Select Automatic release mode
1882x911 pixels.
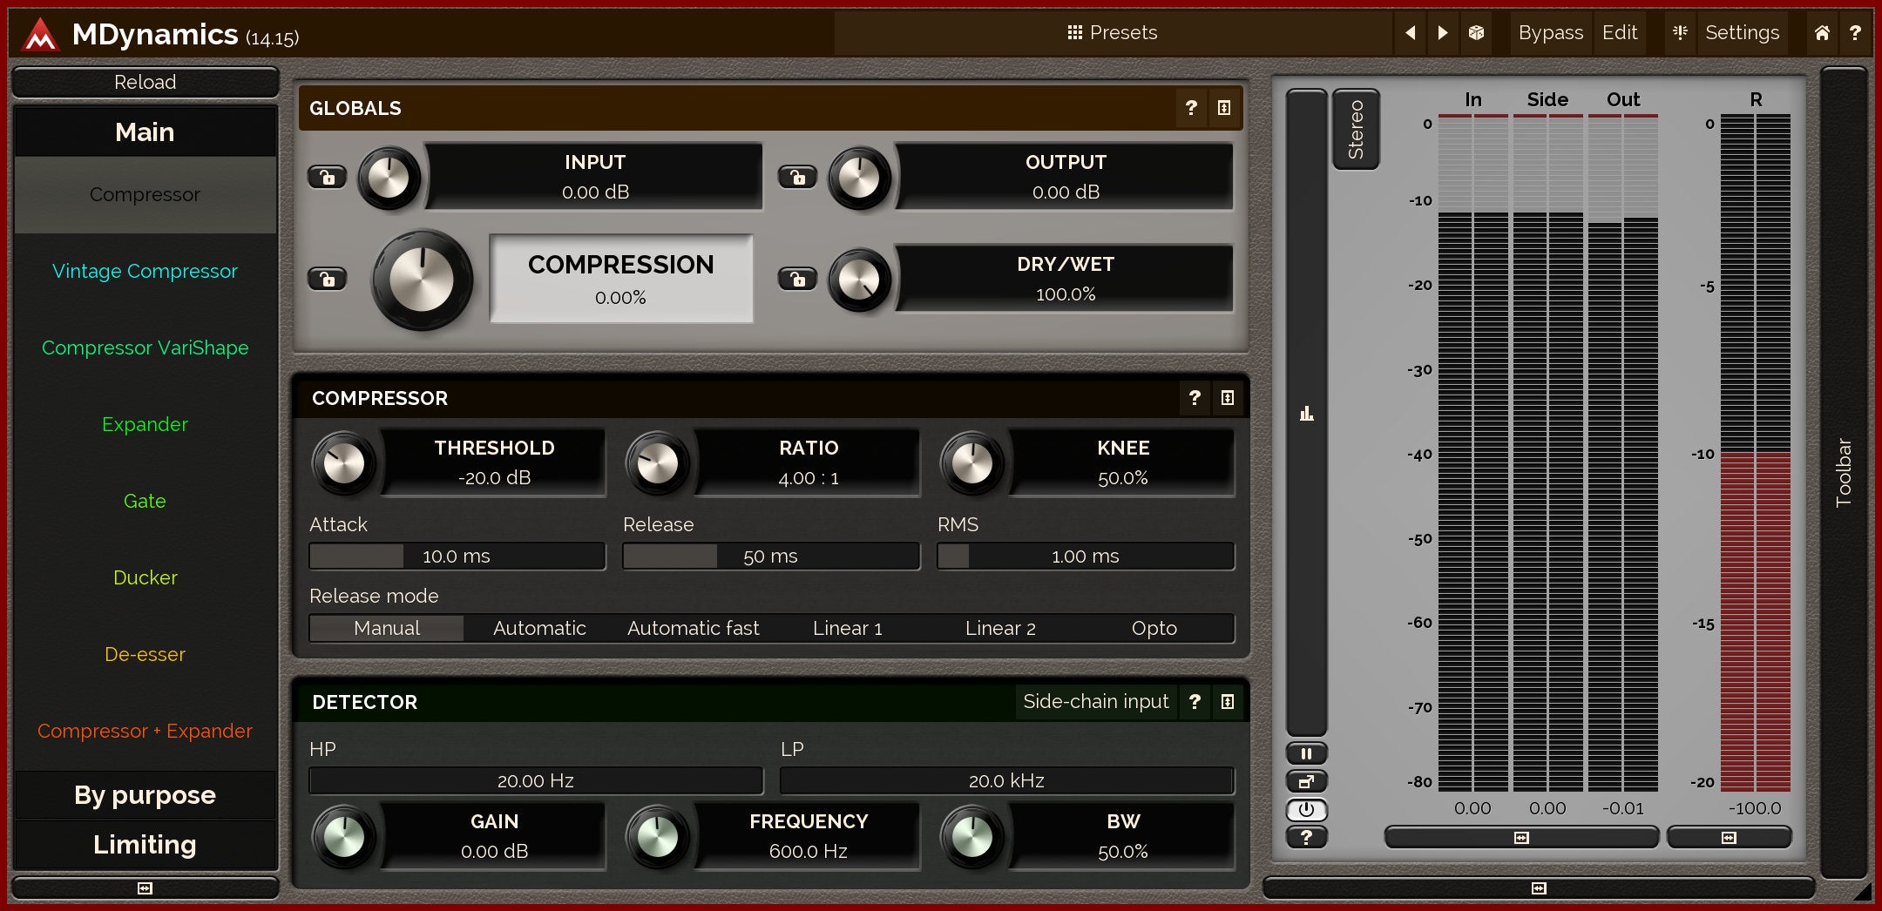[539, 628]
